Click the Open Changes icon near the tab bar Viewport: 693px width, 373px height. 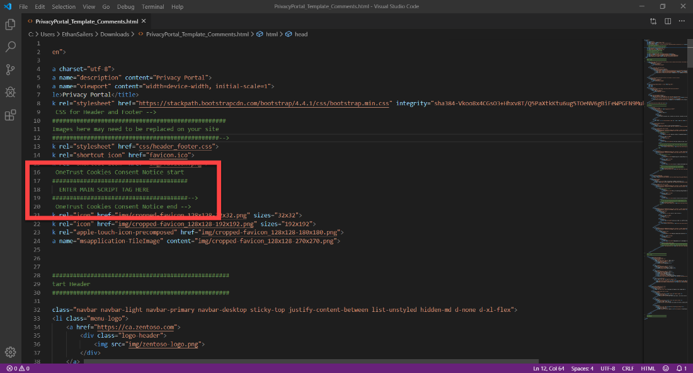[653, 20]
